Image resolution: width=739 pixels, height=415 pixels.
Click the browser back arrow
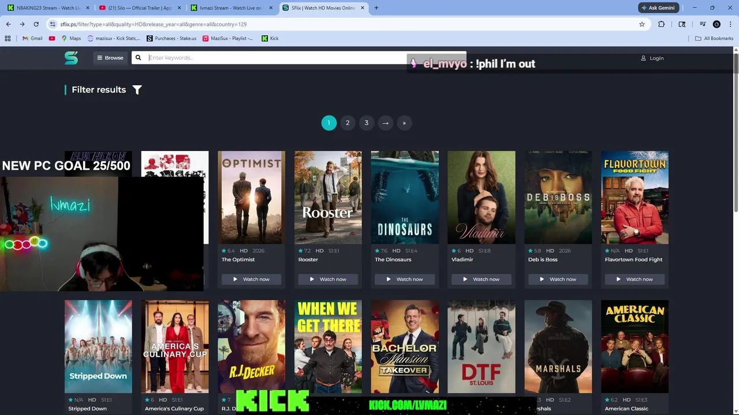[8, 24]
